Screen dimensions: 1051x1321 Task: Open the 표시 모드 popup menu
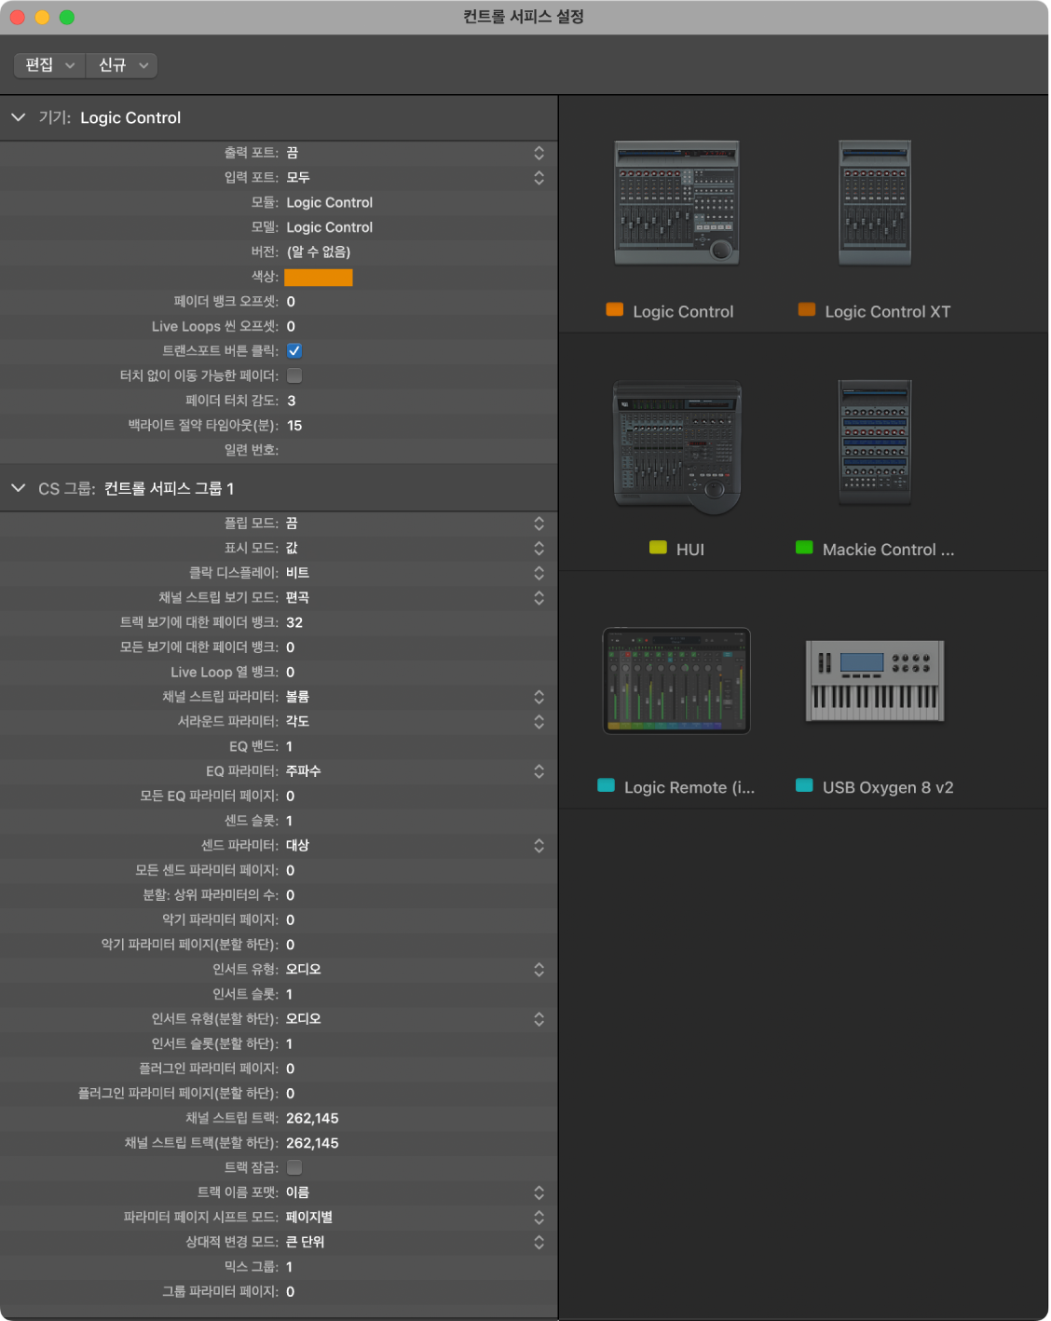tap(539, 548)
